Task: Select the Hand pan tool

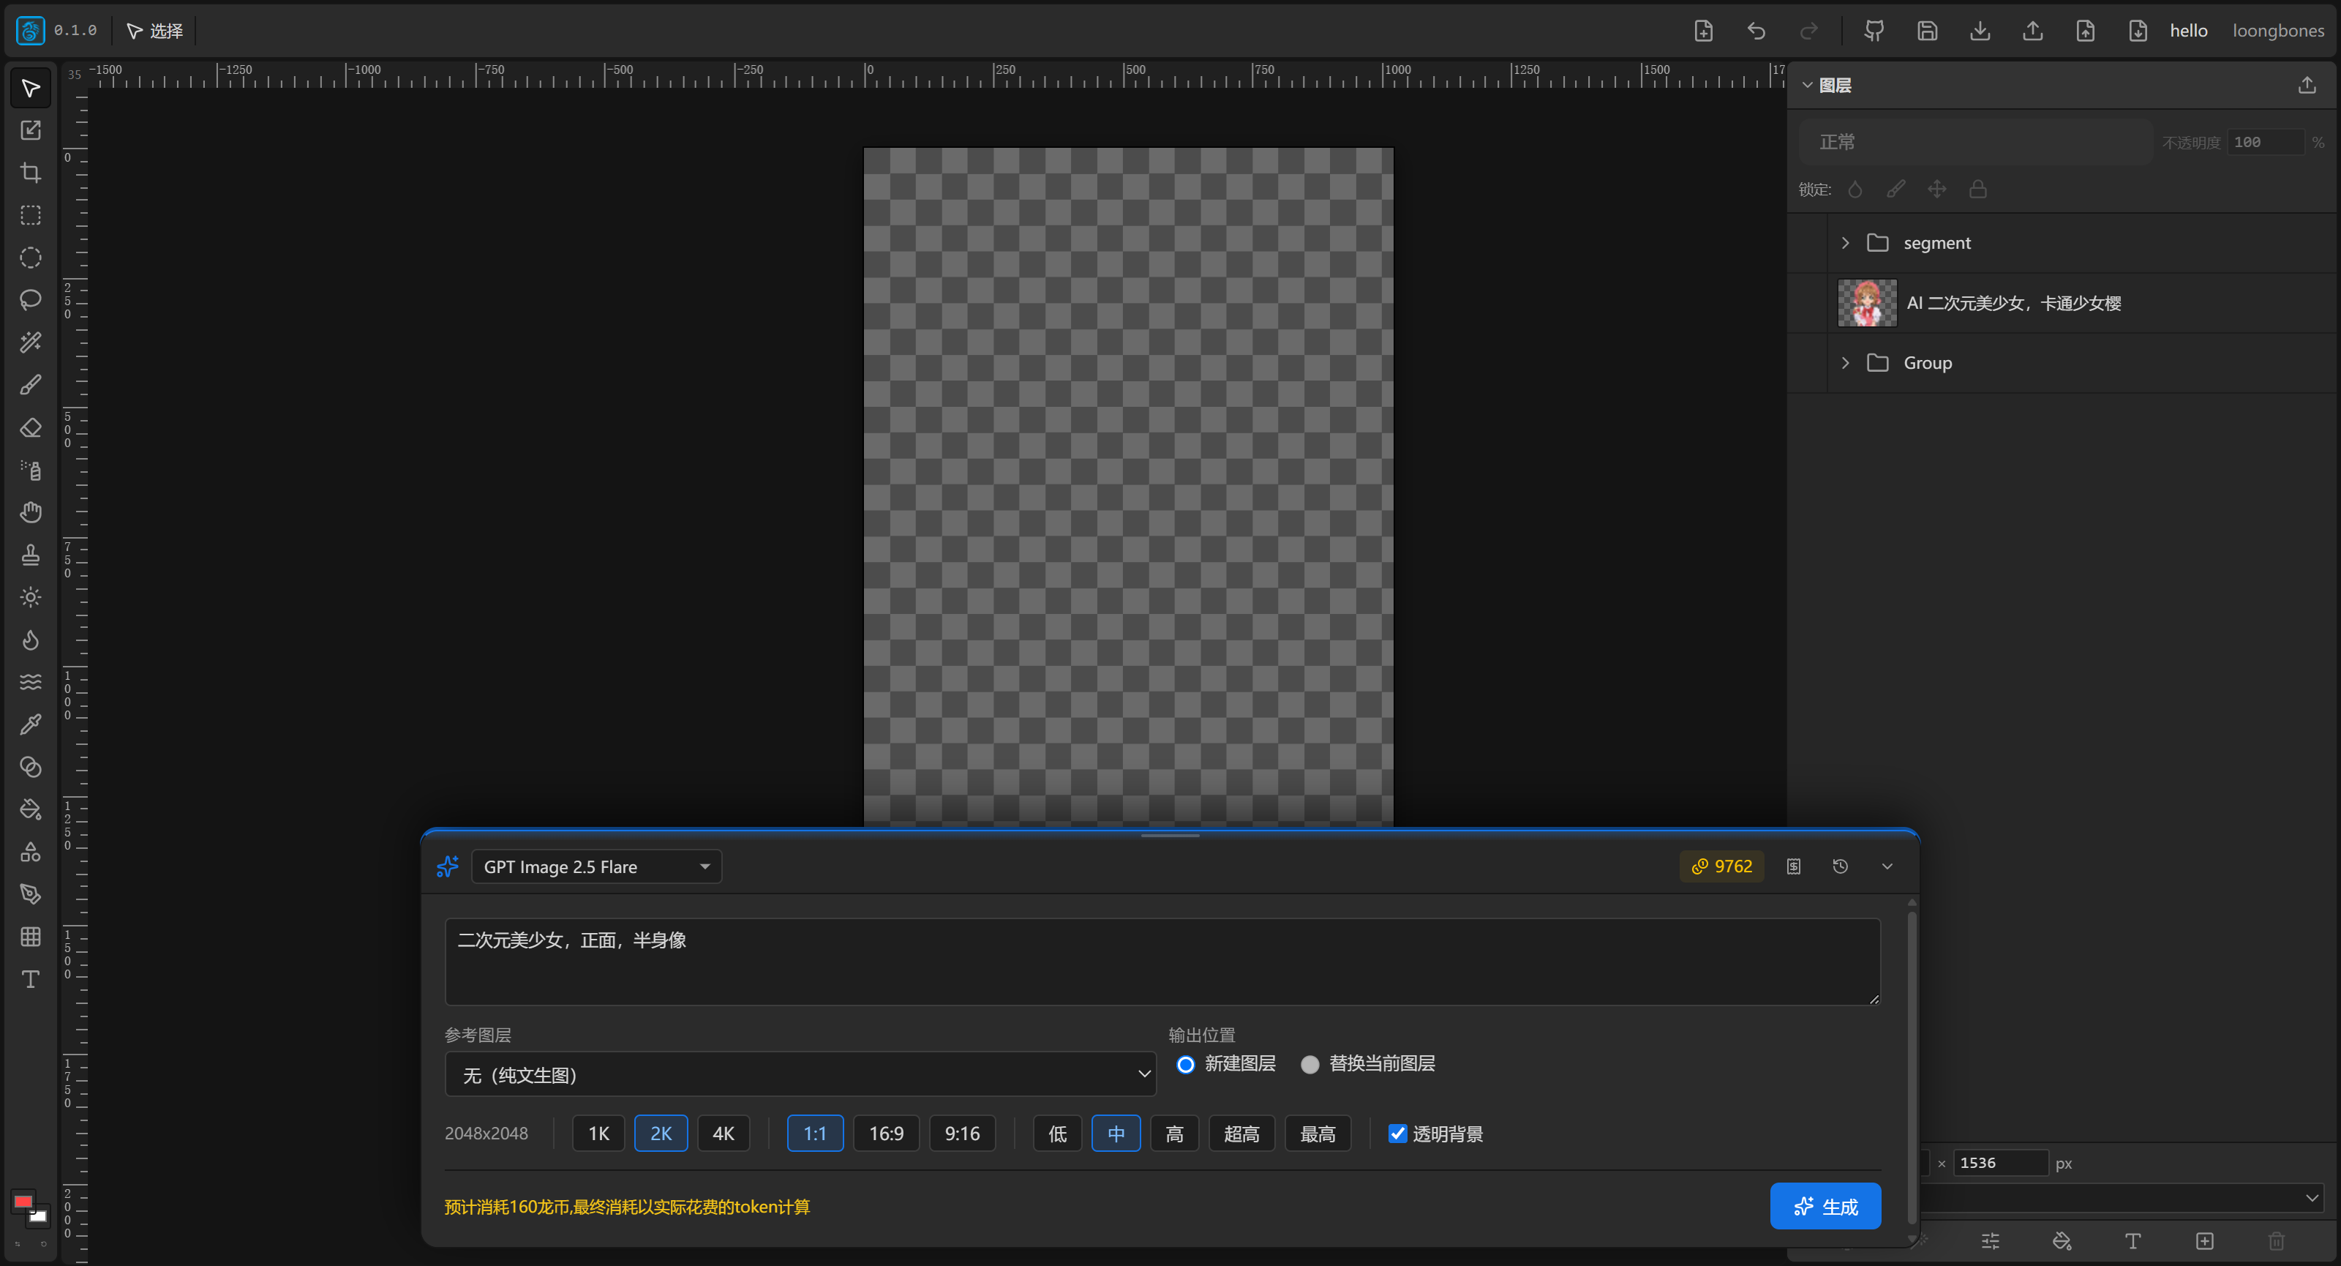Action: point(30,512)
